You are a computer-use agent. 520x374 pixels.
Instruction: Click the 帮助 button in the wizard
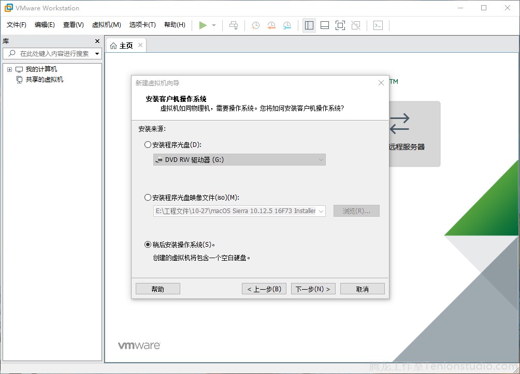coord(158,289)
